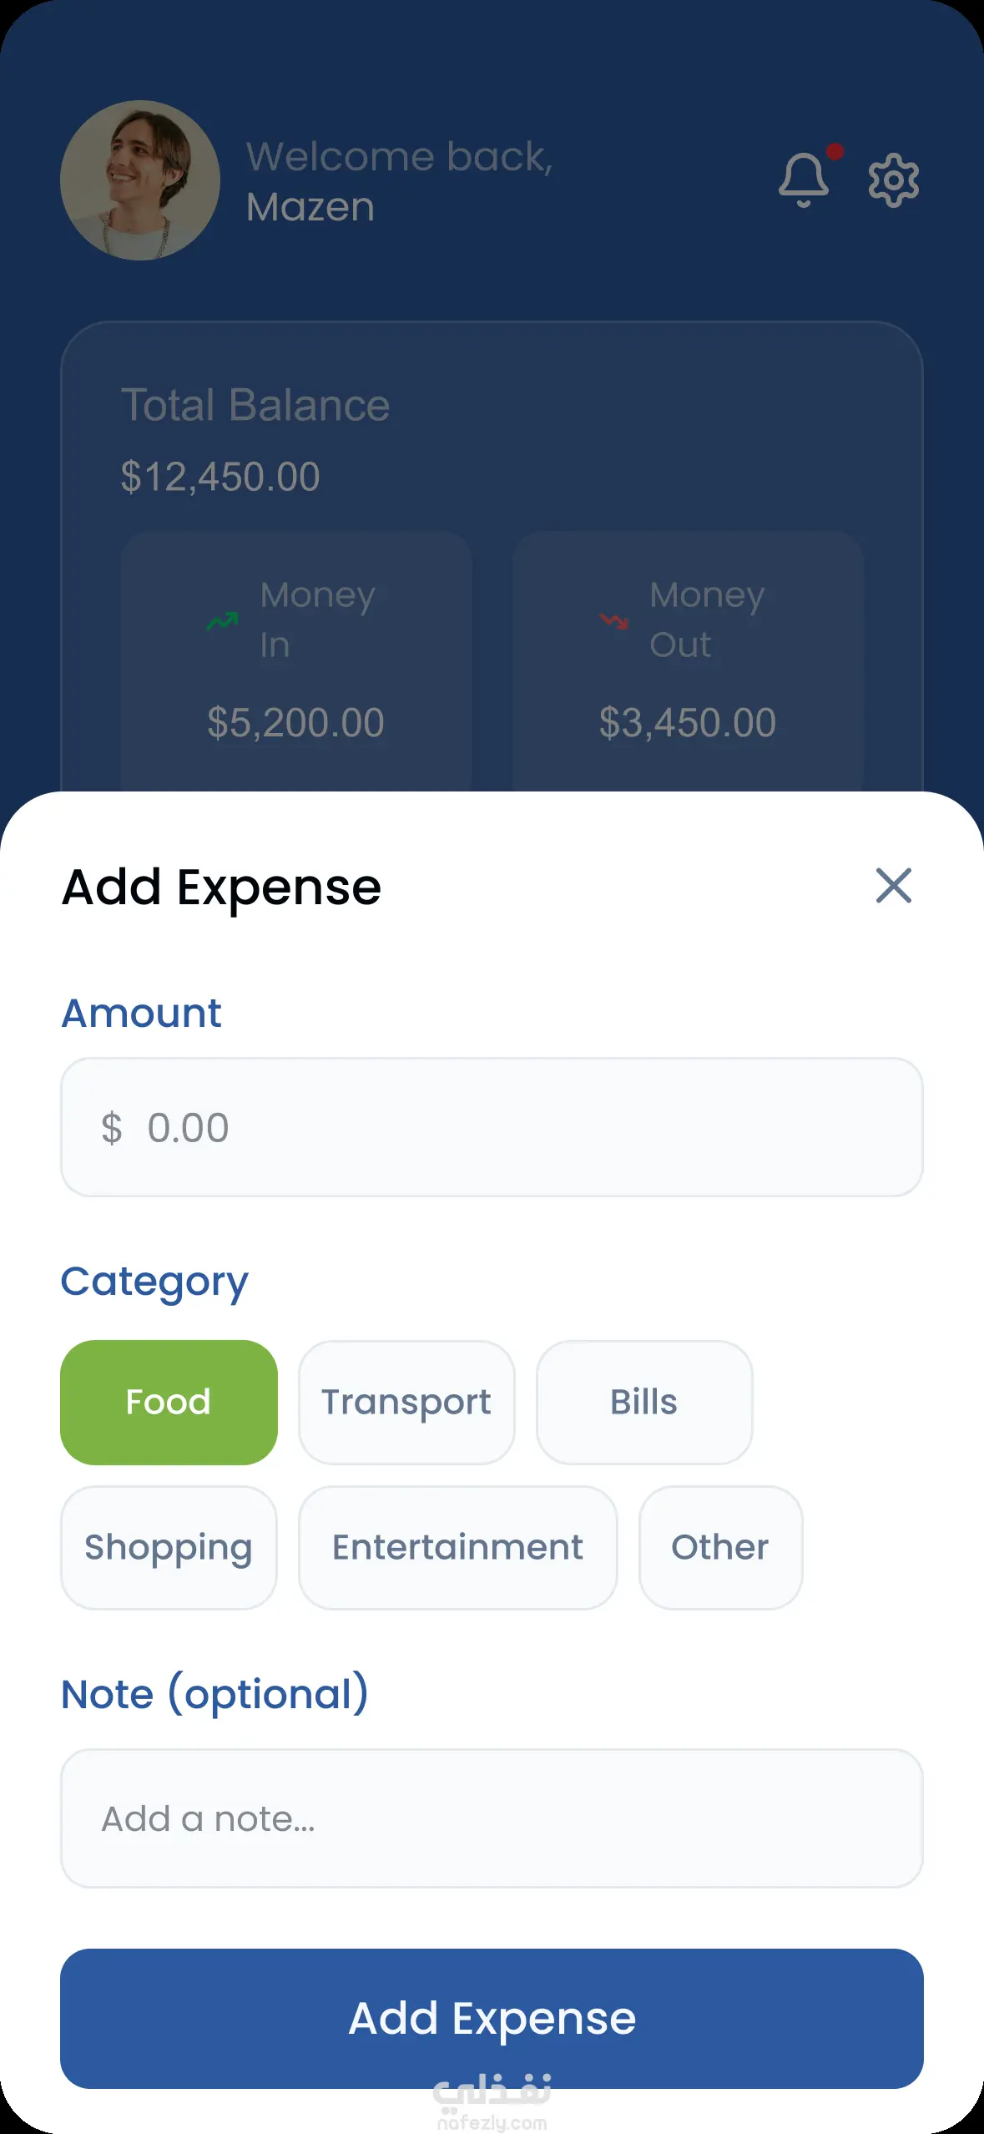Tap the green Money In trend arrow

(x=222, y=621)
